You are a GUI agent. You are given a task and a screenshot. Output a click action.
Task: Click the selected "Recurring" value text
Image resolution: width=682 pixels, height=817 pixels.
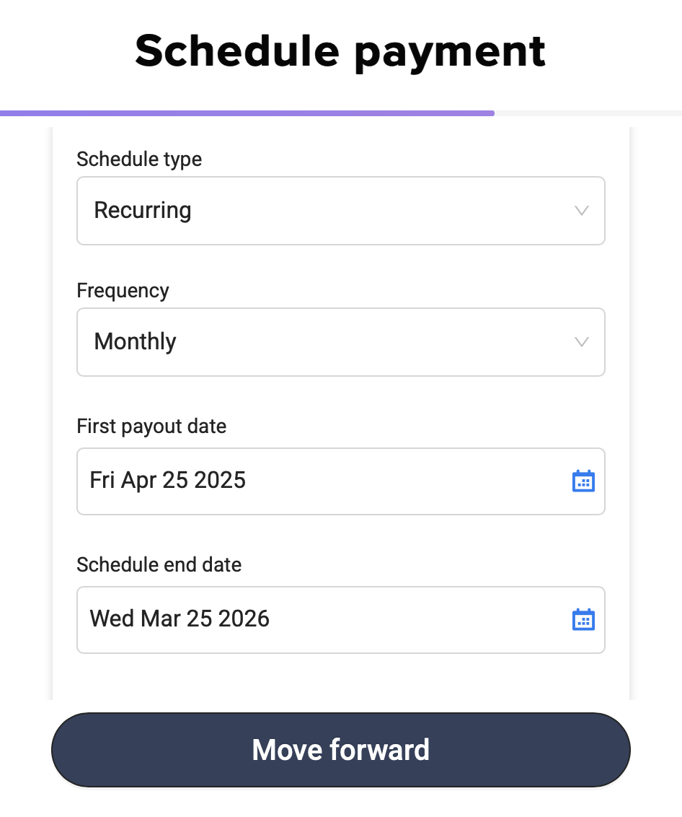143,210
